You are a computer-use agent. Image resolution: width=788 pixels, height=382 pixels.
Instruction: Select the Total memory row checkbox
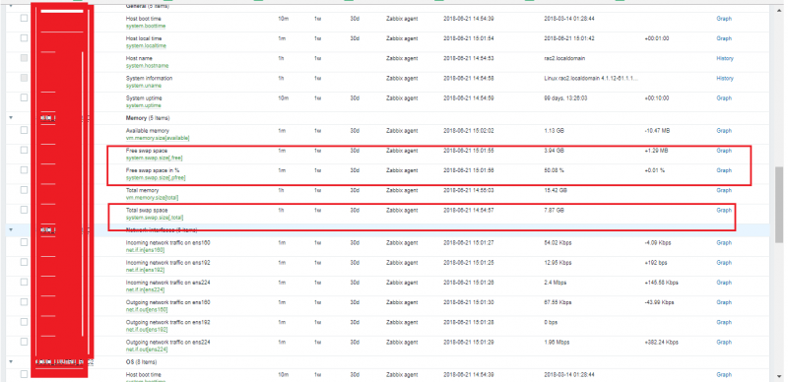(x=24, y=190)
